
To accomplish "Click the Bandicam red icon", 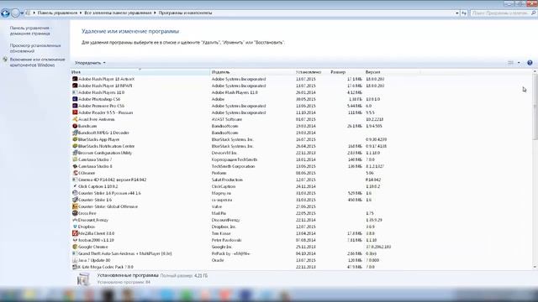I will 75,126.
